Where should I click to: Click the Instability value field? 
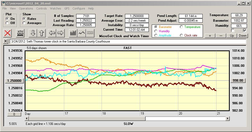click(137, 25)
